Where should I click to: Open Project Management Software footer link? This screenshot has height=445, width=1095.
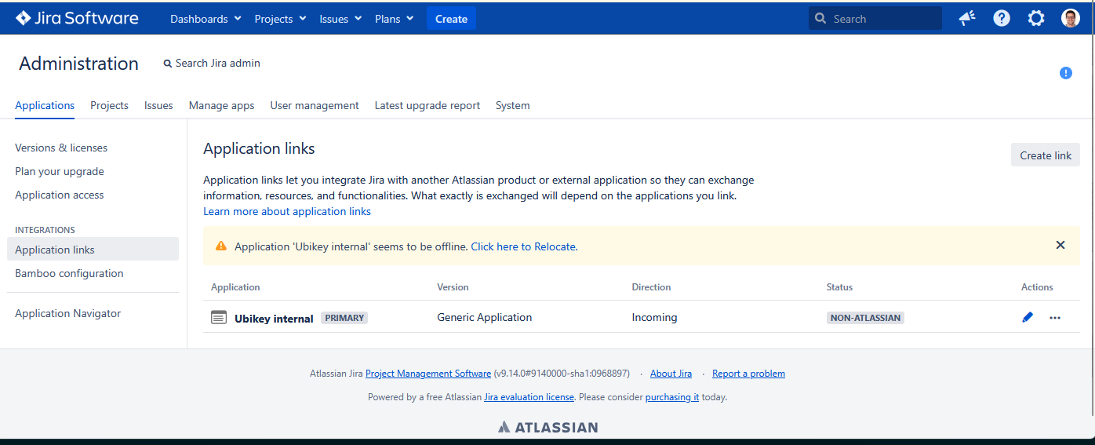tap(428, 374)
